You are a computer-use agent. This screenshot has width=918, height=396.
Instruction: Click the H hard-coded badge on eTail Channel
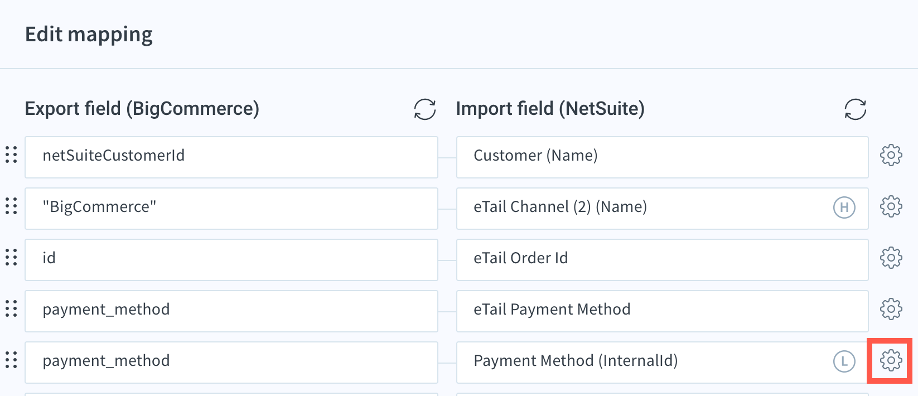click(844, 208)
